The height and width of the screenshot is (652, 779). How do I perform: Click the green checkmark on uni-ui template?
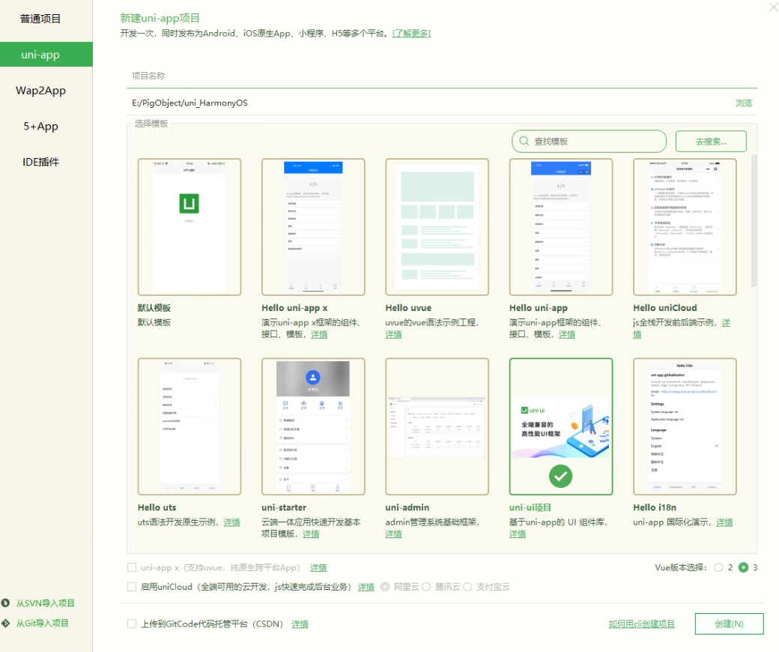pos(560,476)
